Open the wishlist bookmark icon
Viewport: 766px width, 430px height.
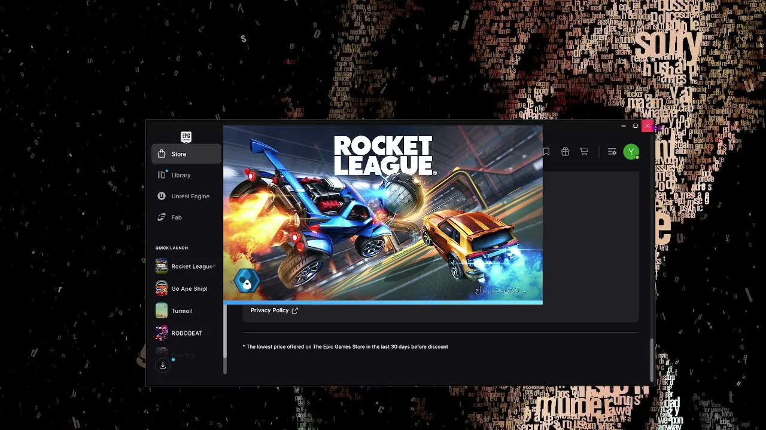coord(546,152)
